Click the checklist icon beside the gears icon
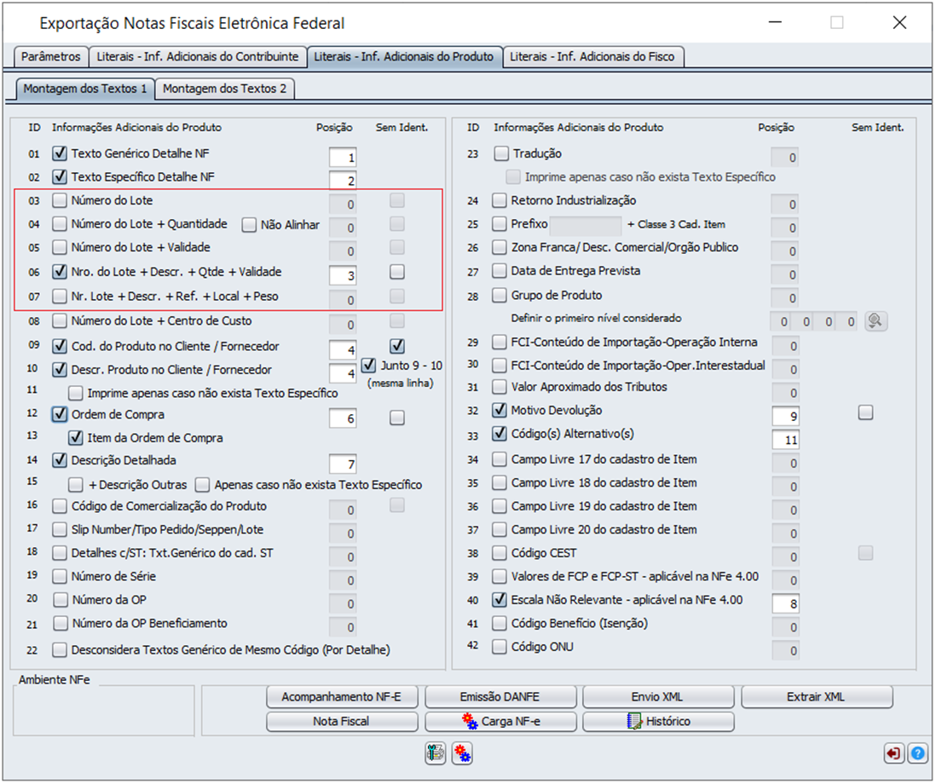Image resolution: width=936 pixels, height=784 pixels. 436,753
